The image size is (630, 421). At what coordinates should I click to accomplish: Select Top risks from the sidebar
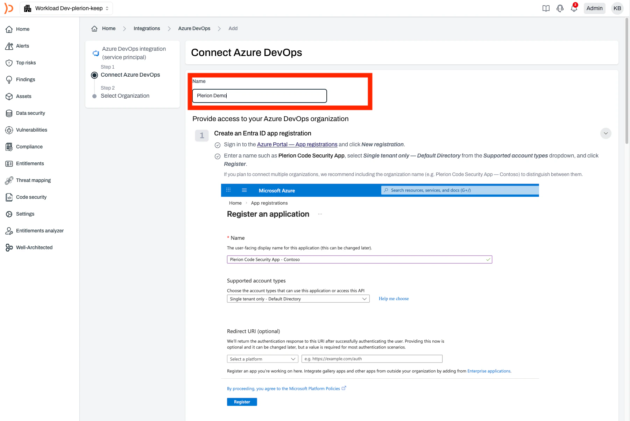pos(26,63)
